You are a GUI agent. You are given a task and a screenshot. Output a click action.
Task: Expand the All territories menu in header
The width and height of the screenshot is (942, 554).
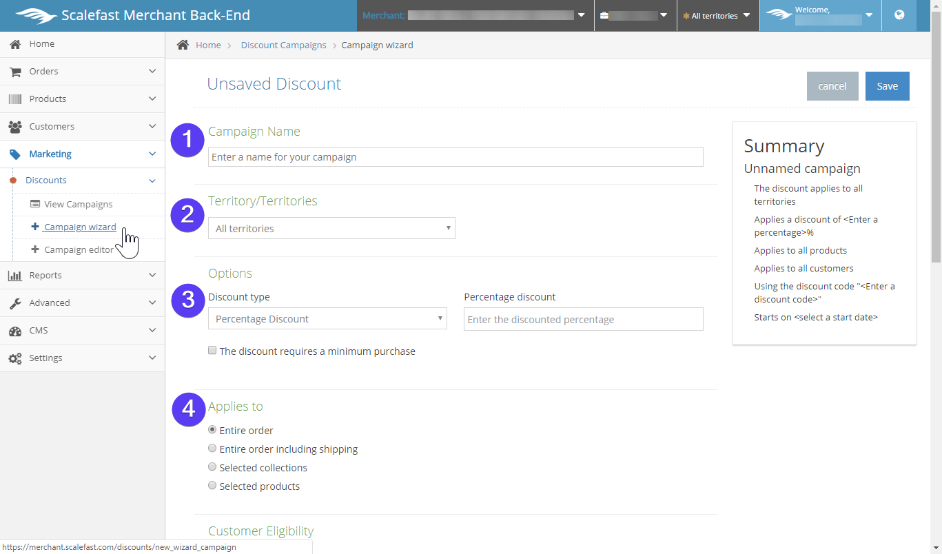(x=717, y=16)
